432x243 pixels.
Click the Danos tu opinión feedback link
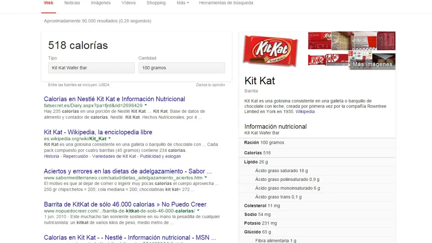[x=210, y=85]
